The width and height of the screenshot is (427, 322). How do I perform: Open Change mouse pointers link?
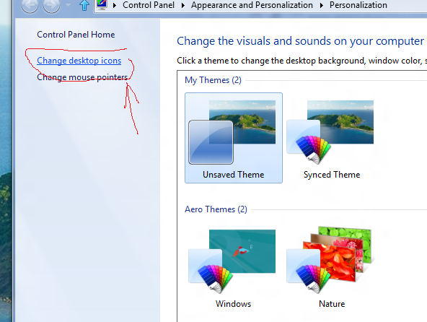coord(82,77)
